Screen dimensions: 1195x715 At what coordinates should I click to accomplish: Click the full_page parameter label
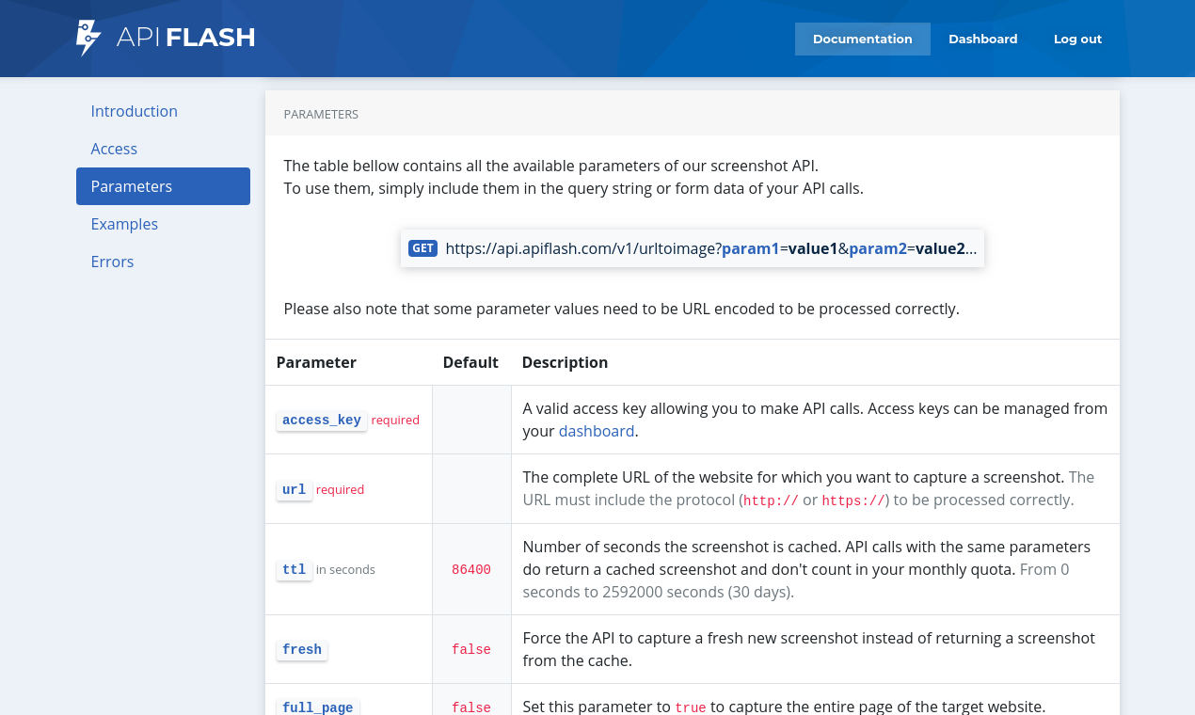[x=317, y=707]
